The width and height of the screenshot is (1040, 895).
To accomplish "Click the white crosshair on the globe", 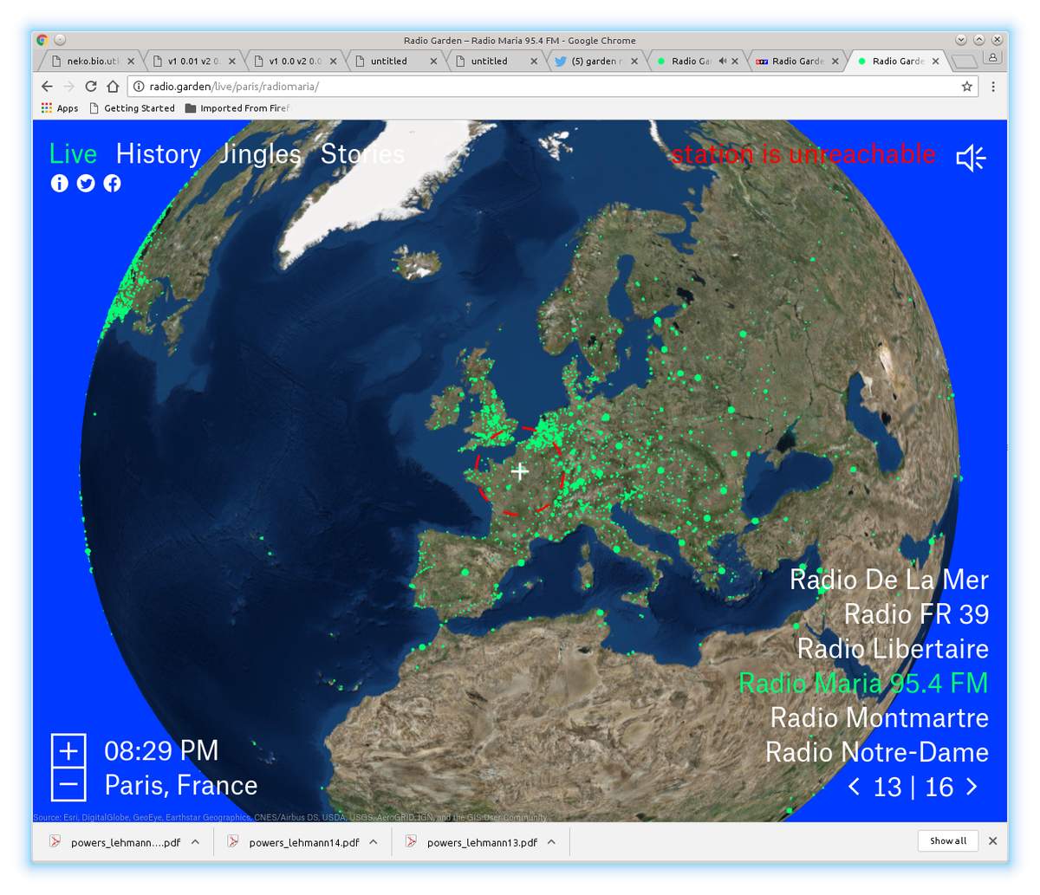I will click(x=520, y=471).
